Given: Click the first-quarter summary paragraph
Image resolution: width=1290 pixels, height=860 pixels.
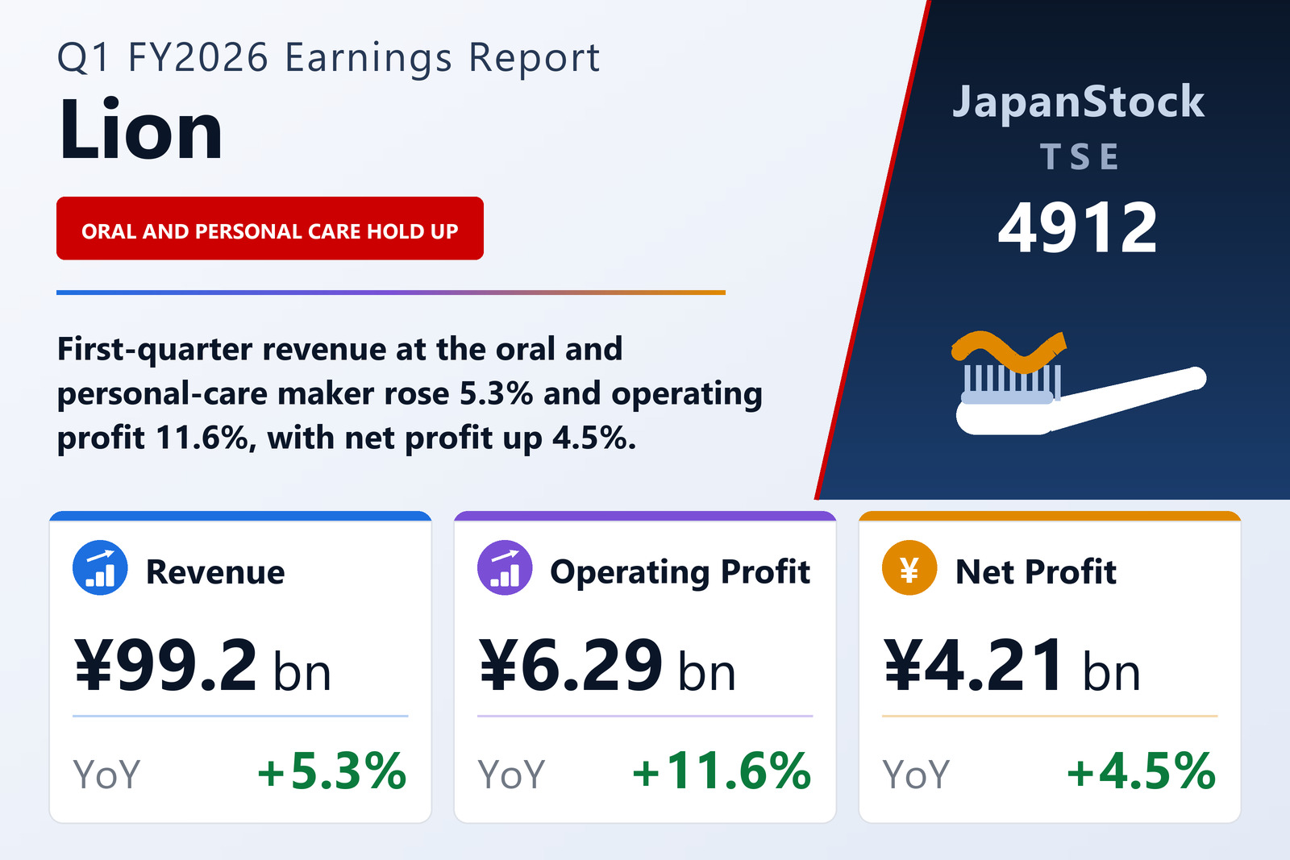Looking at the screenshot, I should (410, 394).
